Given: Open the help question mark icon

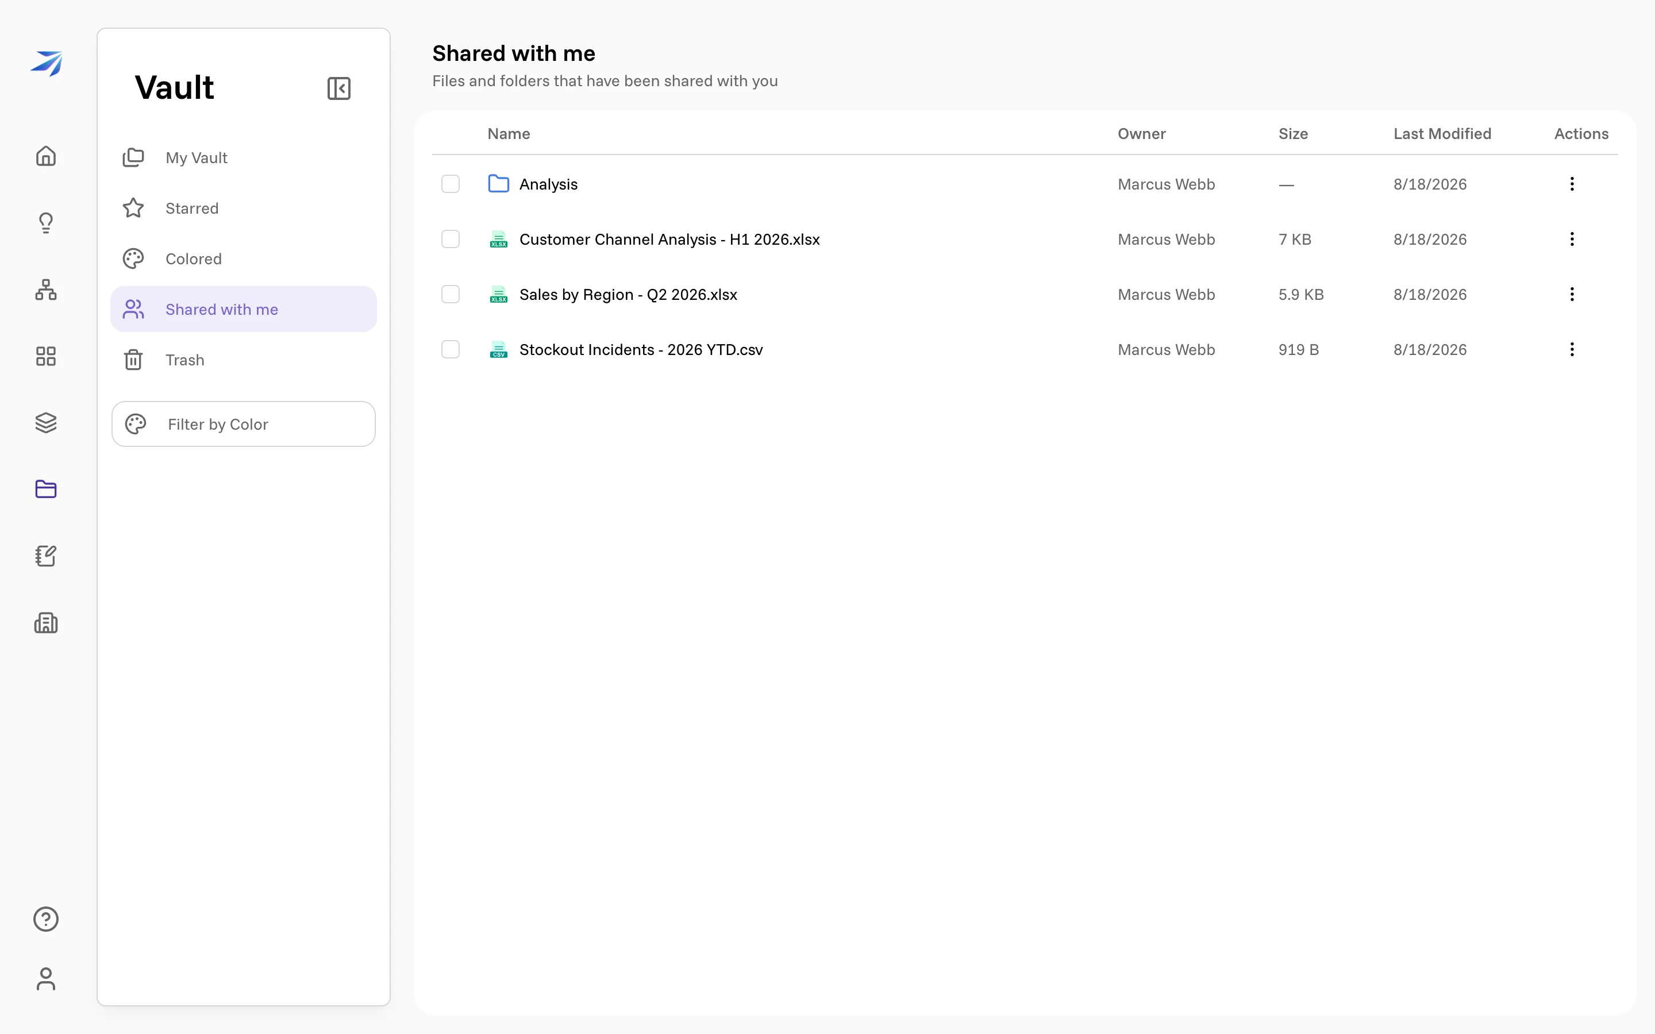Looking at the screenshot, I should click(46, 919).
